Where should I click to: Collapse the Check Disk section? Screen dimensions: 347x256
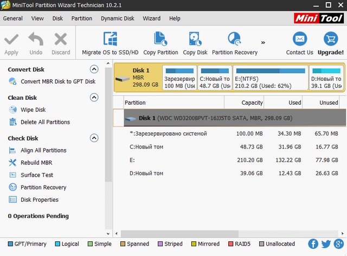[94, 138]
